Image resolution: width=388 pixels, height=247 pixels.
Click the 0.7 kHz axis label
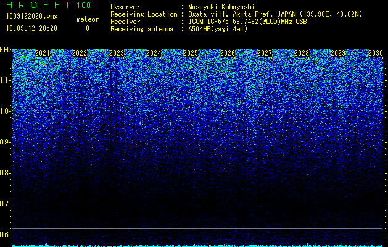click(4, 204)
